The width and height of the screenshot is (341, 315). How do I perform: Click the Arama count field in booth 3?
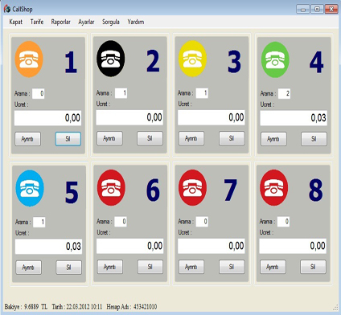(202, 93)
